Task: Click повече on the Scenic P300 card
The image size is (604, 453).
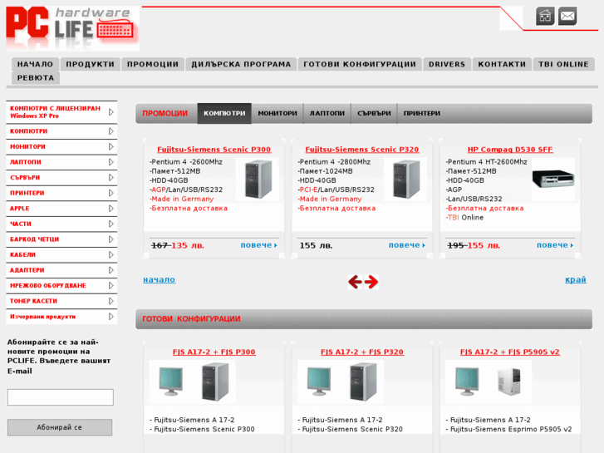Action: pos(258,245)
